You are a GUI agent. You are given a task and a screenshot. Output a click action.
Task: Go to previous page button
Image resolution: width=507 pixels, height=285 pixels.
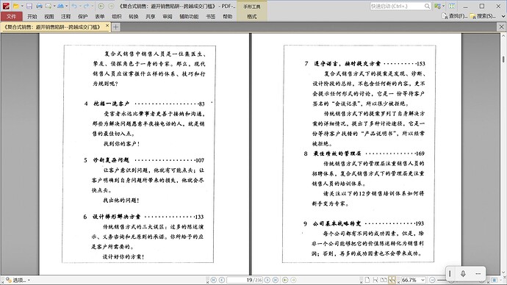[x=222, y=280]
